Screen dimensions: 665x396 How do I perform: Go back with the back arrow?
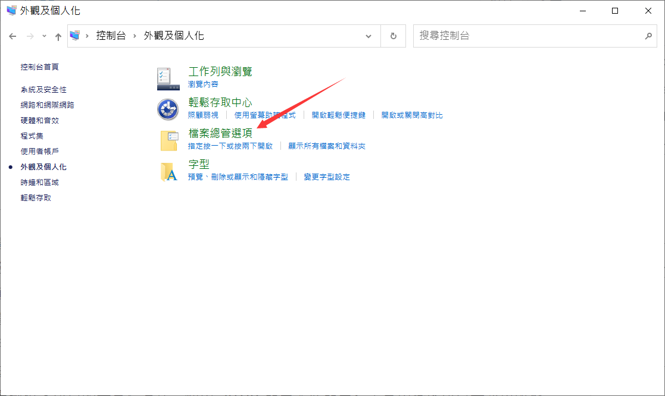pyautogui.click(x=13, y=36)
